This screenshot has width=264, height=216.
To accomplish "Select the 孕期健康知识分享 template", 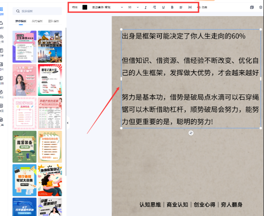I will tap(50, 207).
